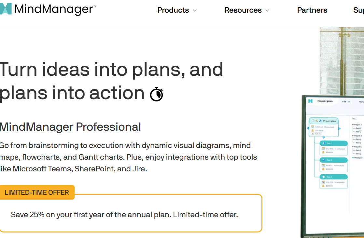The image size is (364, 238).
Task: Click the MindManager teal logo icon
Action: pyautogui.click(x=5, y=9)
